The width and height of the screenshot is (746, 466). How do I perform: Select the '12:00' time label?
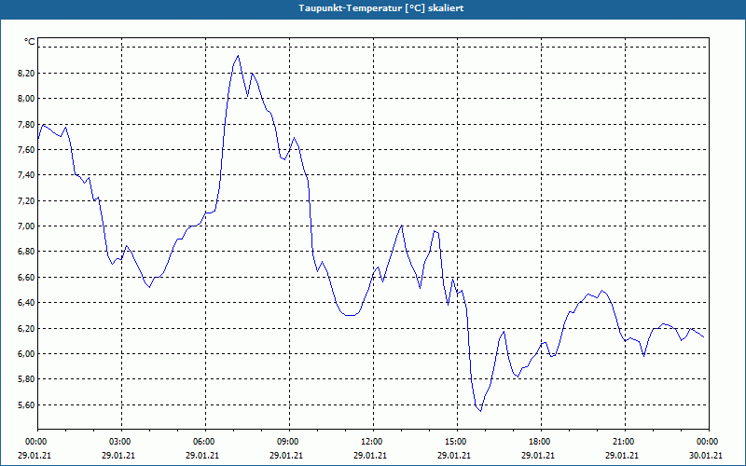click(x=372, y=442)
